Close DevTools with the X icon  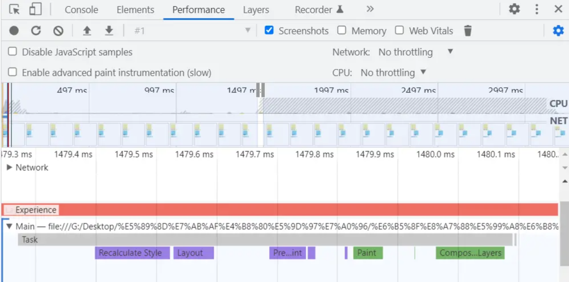tap(558, 9)
